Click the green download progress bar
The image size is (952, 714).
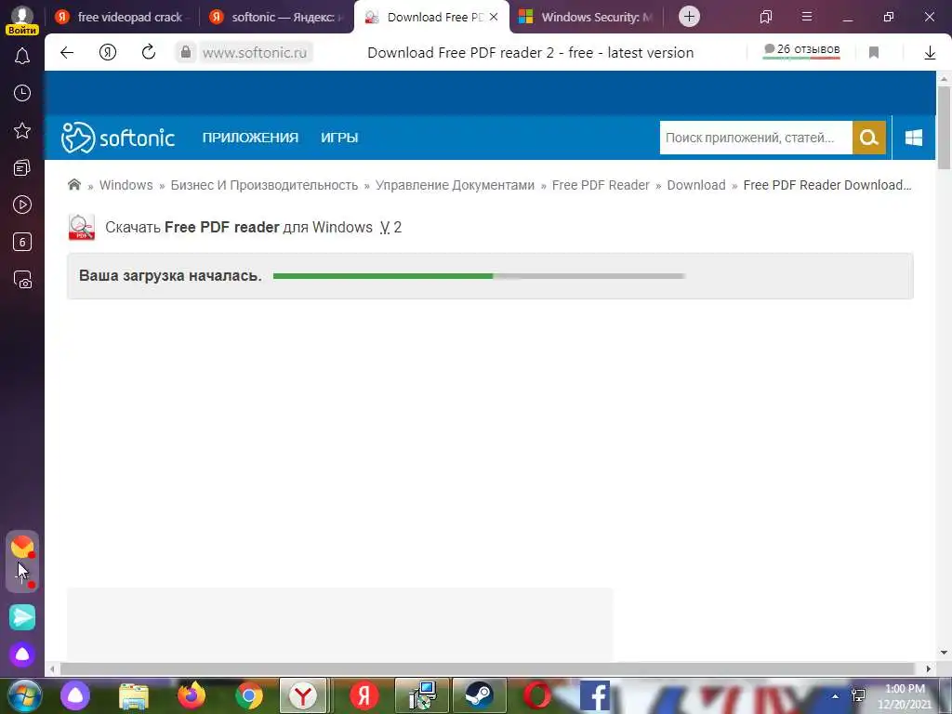[479, 275]
